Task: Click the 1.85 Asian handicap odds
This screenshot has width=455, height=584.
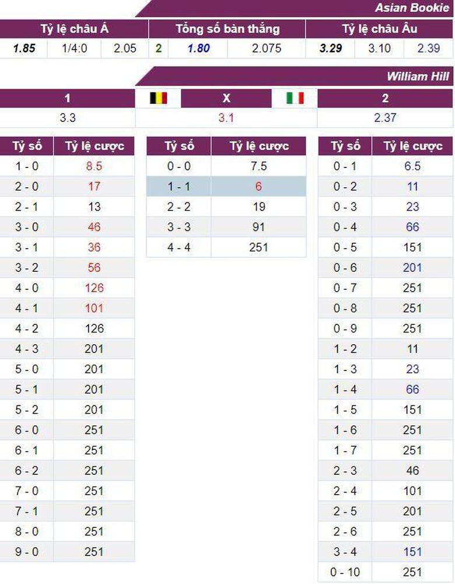Action: point(24,48)
